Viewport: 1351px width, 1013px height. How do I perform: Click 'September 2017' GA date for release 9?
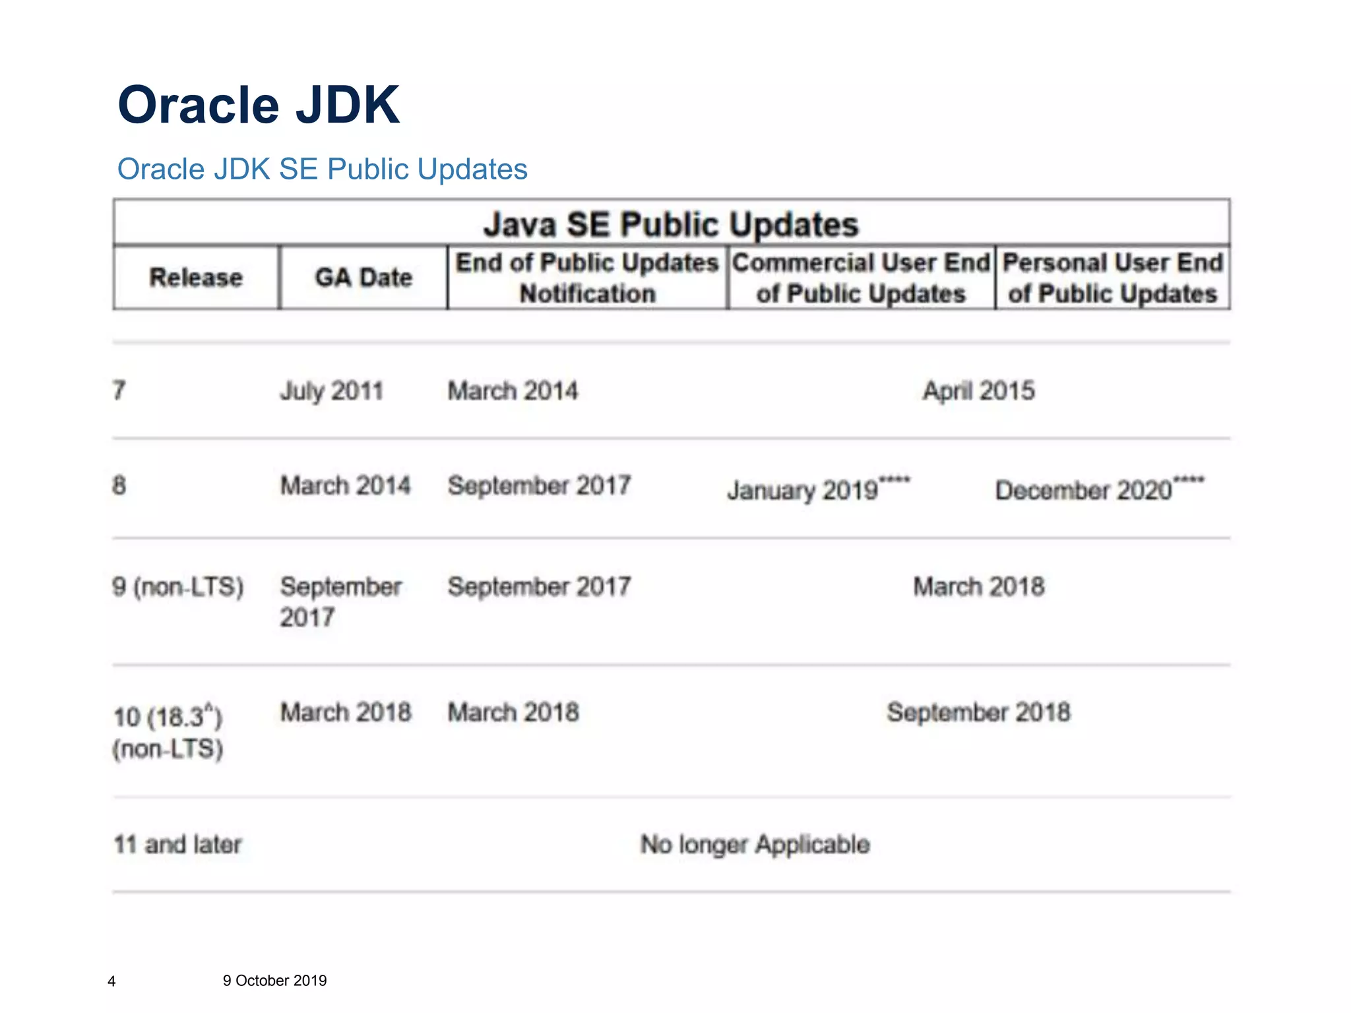pyautogui.click(x=340, y=601)
